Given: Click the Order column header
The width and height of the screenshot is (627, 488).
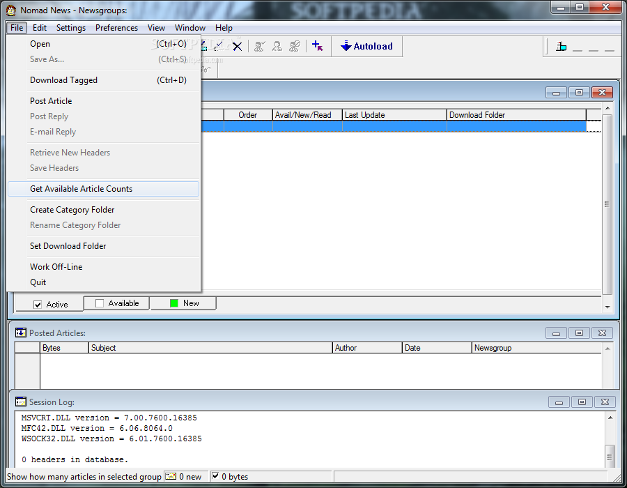Looking at the screenshot, I should coord(248,115).
